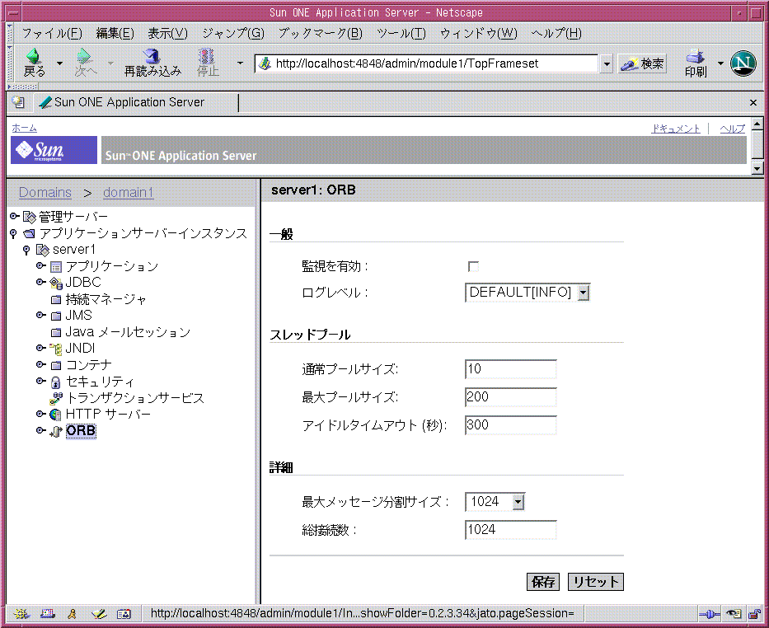Click the bookmark icon beside the URL

[x=265, y=63]
